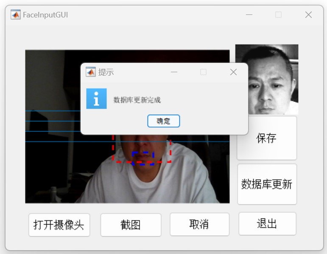Image resolution: width=327 pixels, height=254 pixels.
Task: Click the 数据库更新完成 message text
Action: 137,100
